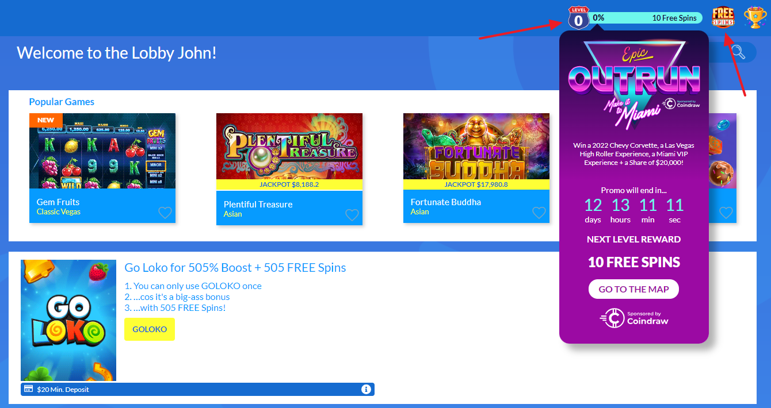This screenshot has height=408, width=771.
Task: Favorite Gem Fruits with its heart toggle
Action: click(165, 213)
